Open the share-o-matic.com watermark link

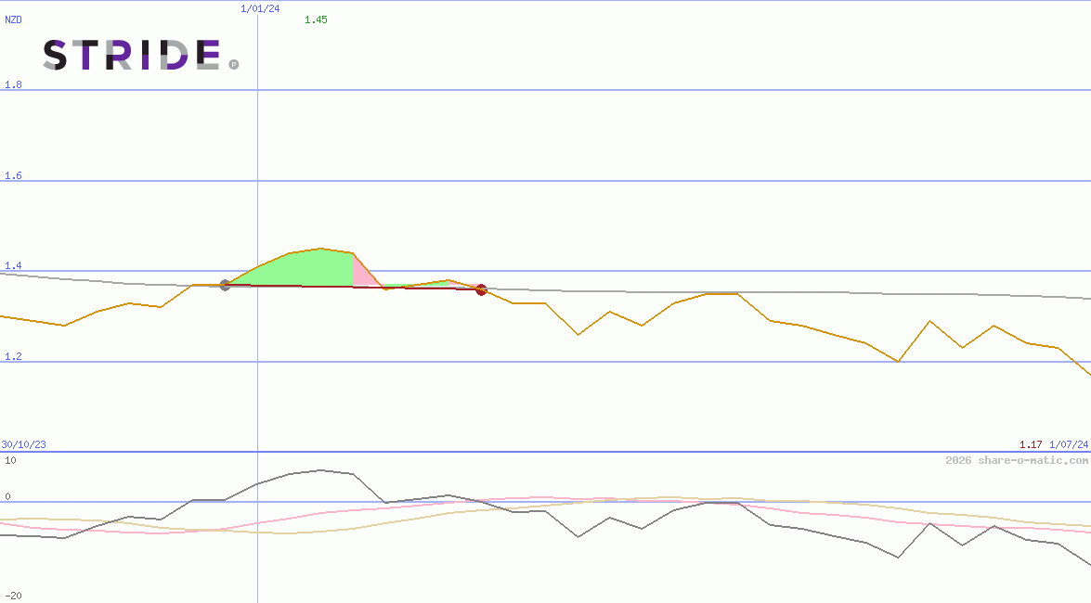pos(1017,460)
